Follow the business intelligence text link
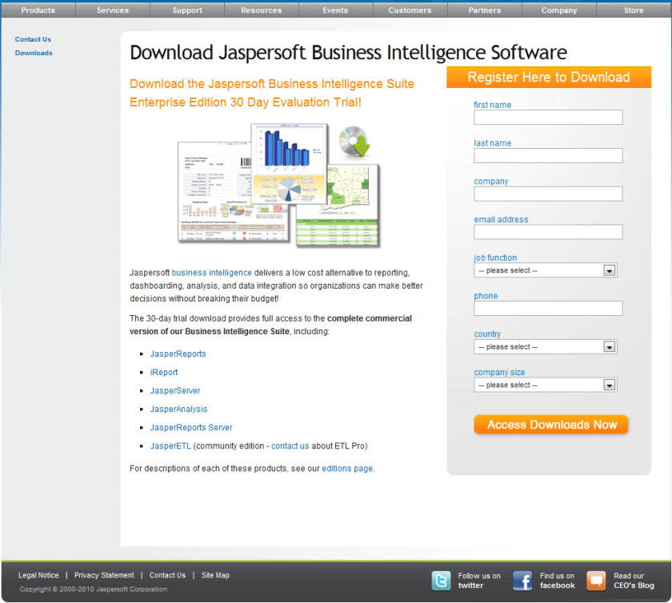The image size is (672, 603). (x=211, y=273)
